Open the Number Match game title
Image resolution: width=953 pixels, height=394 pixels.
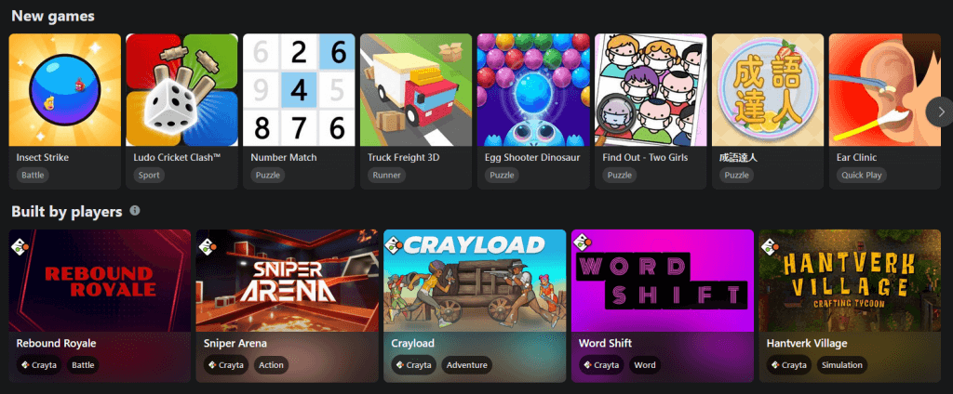[284, 157]
